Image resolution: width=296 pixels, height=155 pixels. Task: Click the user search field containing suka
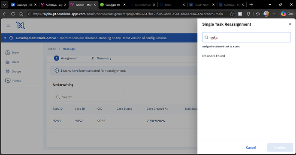pyautogui.click(x=247, y=37)
